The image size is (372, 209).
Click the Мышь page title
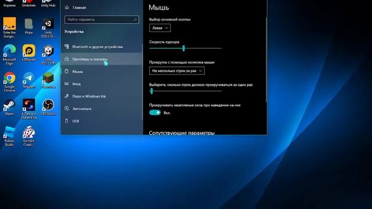159,8
